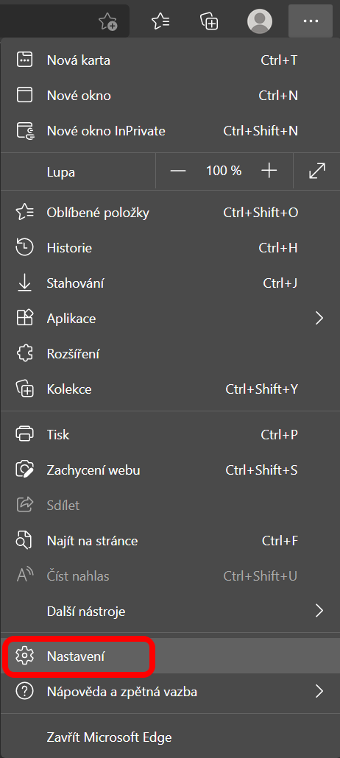Open Rozšíření puzzle piece icon
This screenshot has width=340, height=758.
coord(25,354)
